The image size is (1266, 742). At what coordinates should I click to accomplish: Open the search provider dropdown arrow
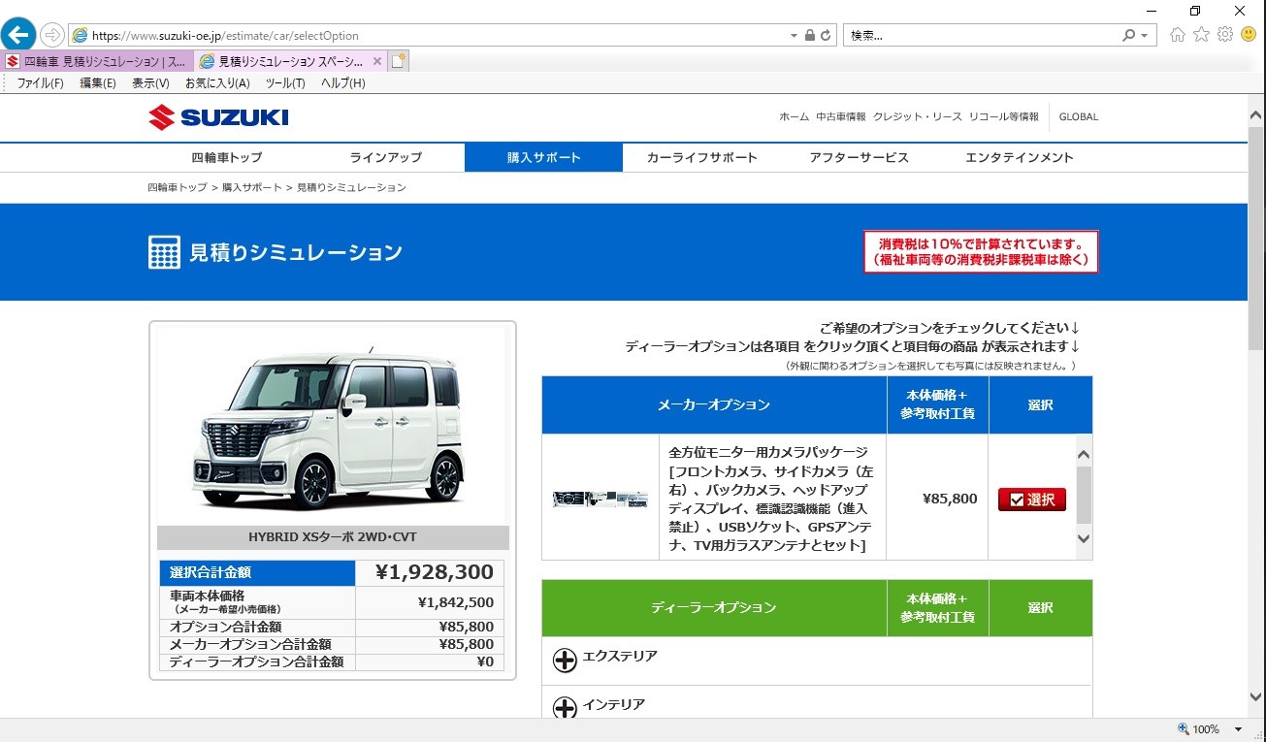click(1145, 36)
